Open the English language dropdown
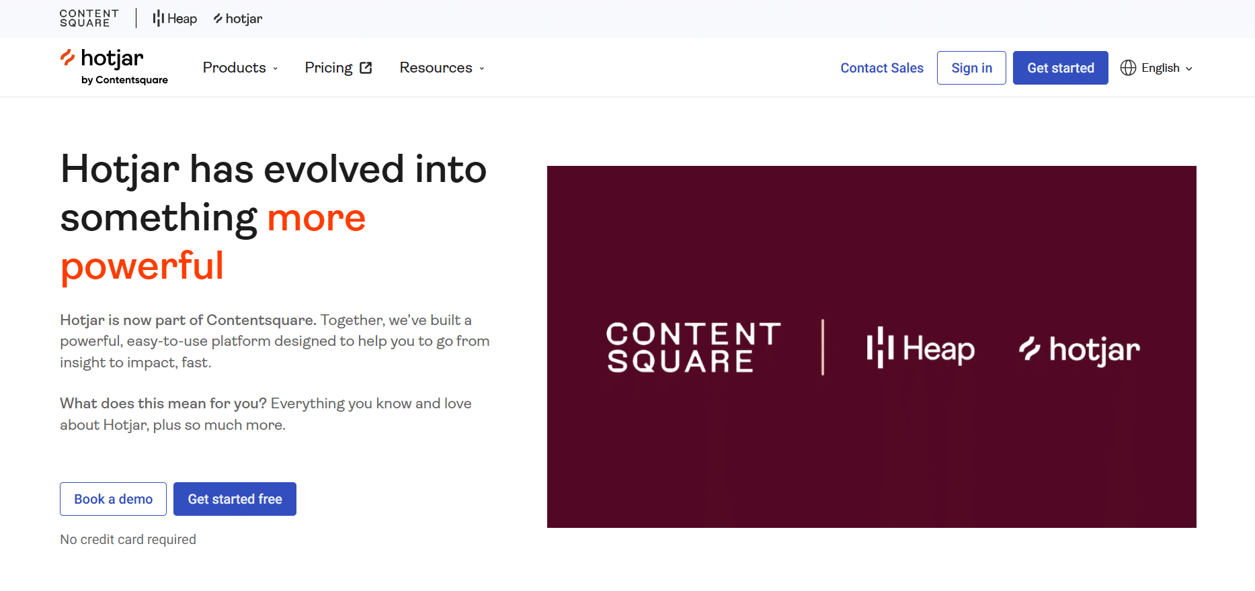Image resolution: width=1255 pixels, height=591 pixels. click(x=1157, y=68)
